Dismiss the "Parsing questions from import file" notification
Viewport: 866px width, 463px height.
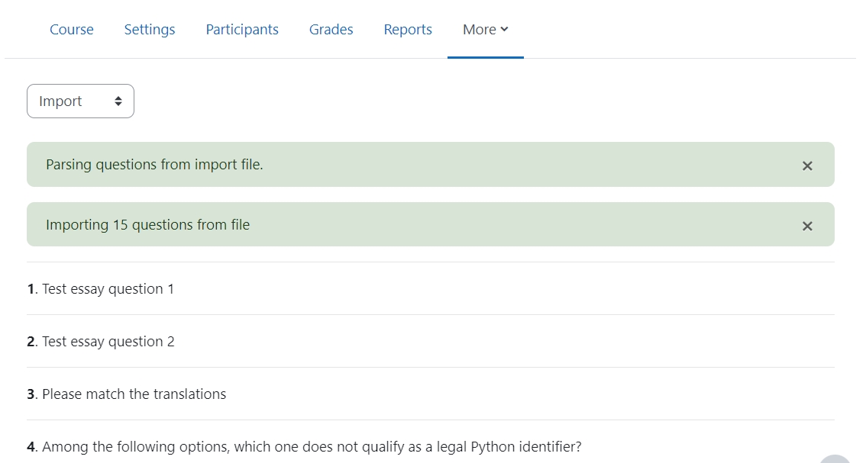807,165
